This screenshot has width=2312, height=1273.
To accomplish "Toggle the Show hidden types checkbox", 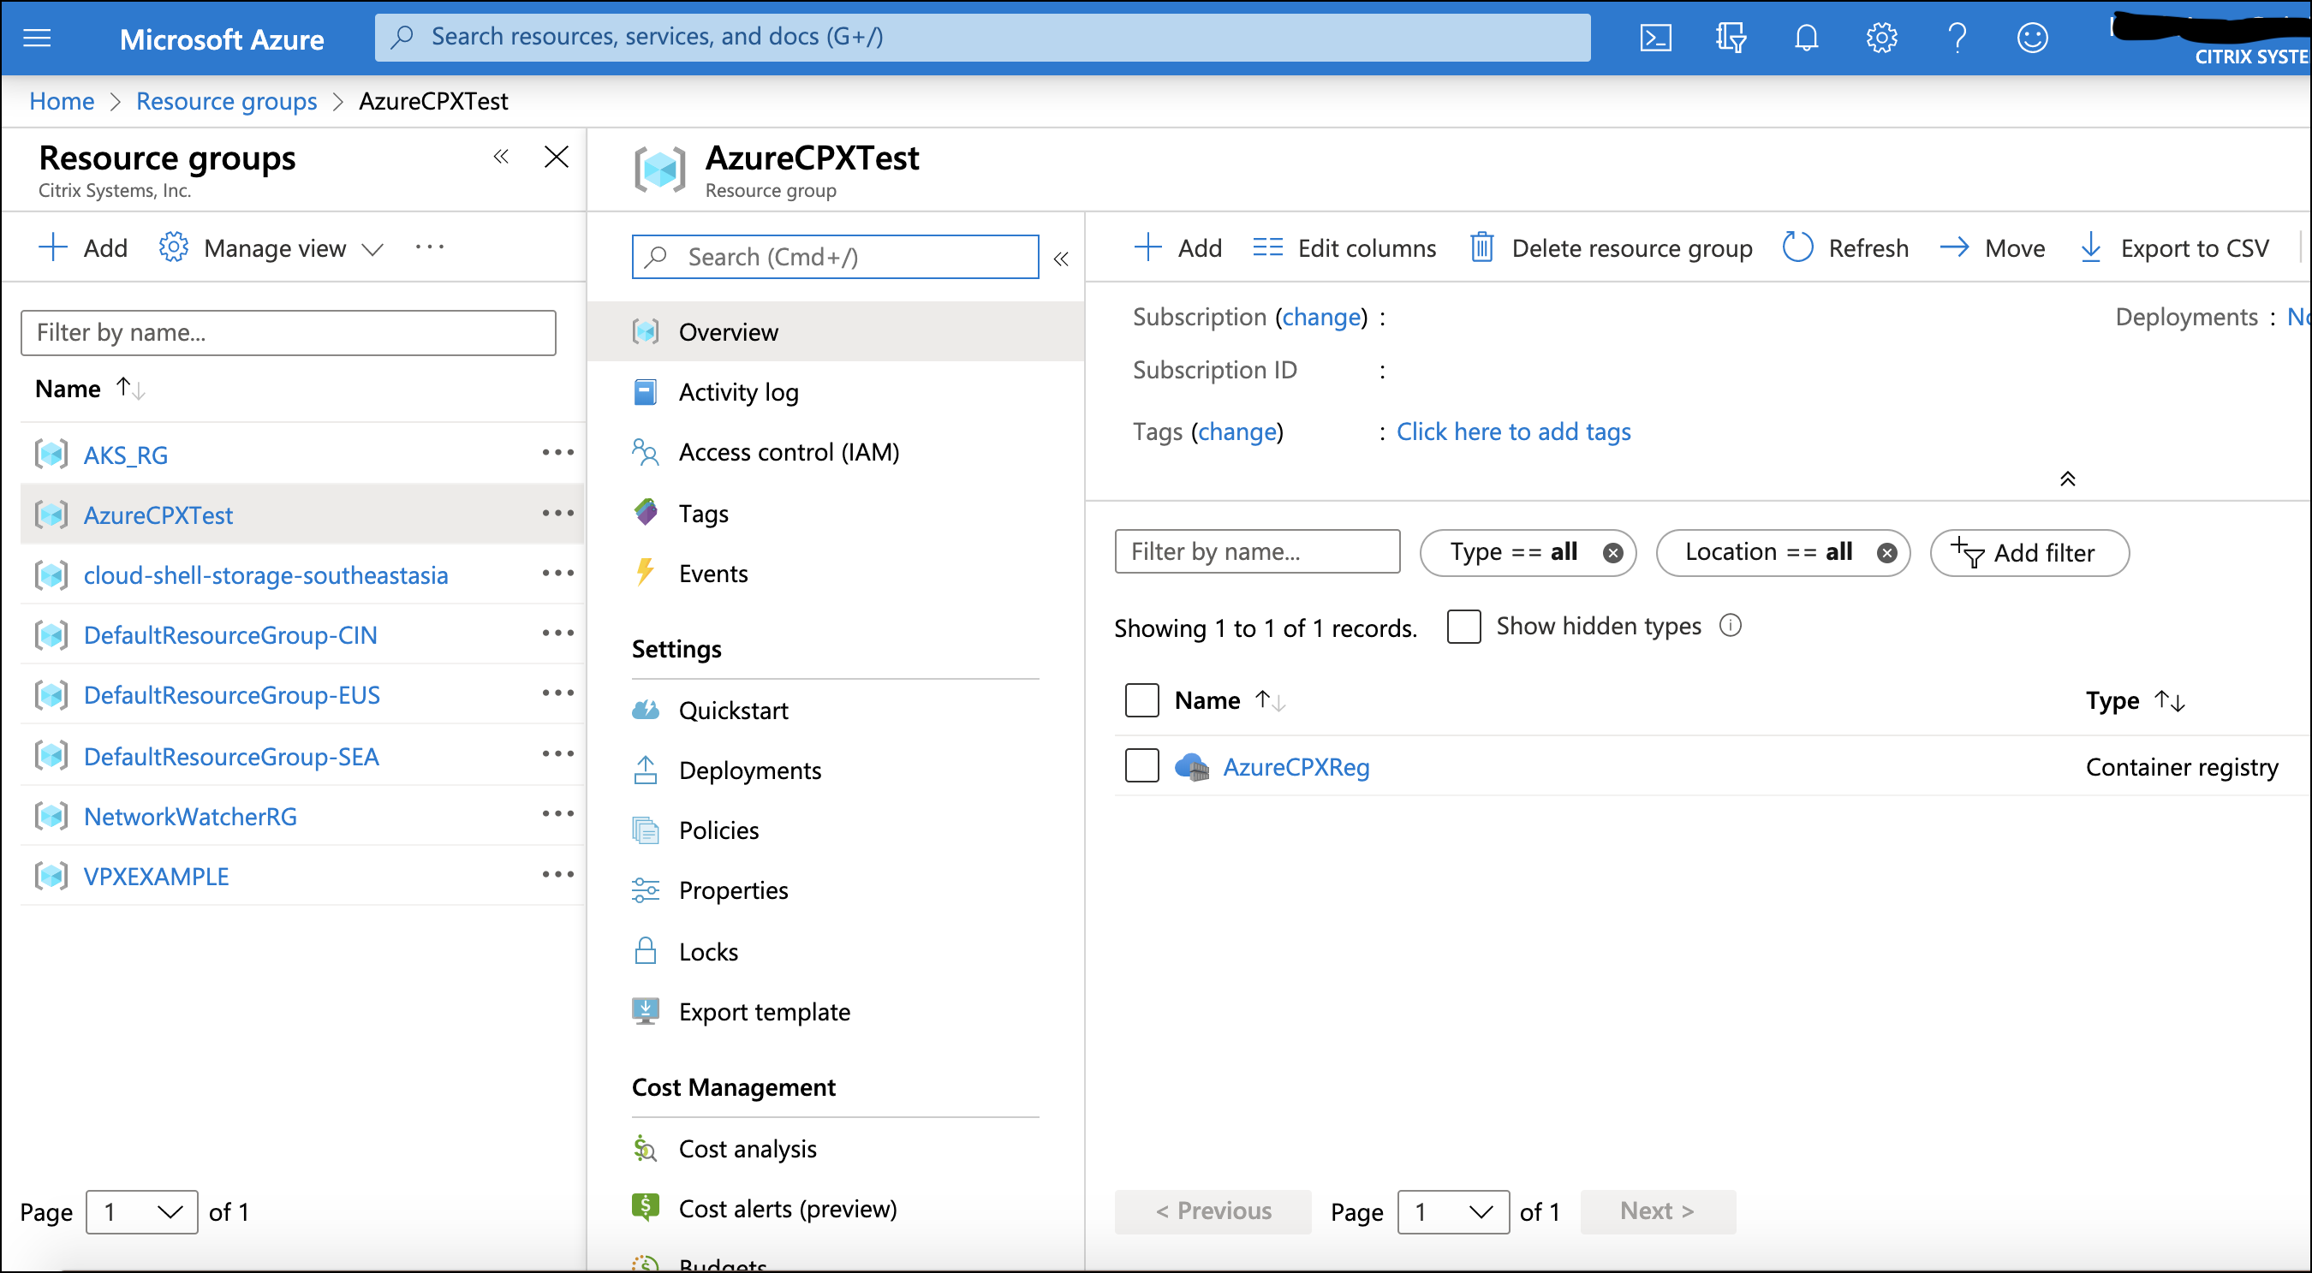I will tap(1464, 626).
